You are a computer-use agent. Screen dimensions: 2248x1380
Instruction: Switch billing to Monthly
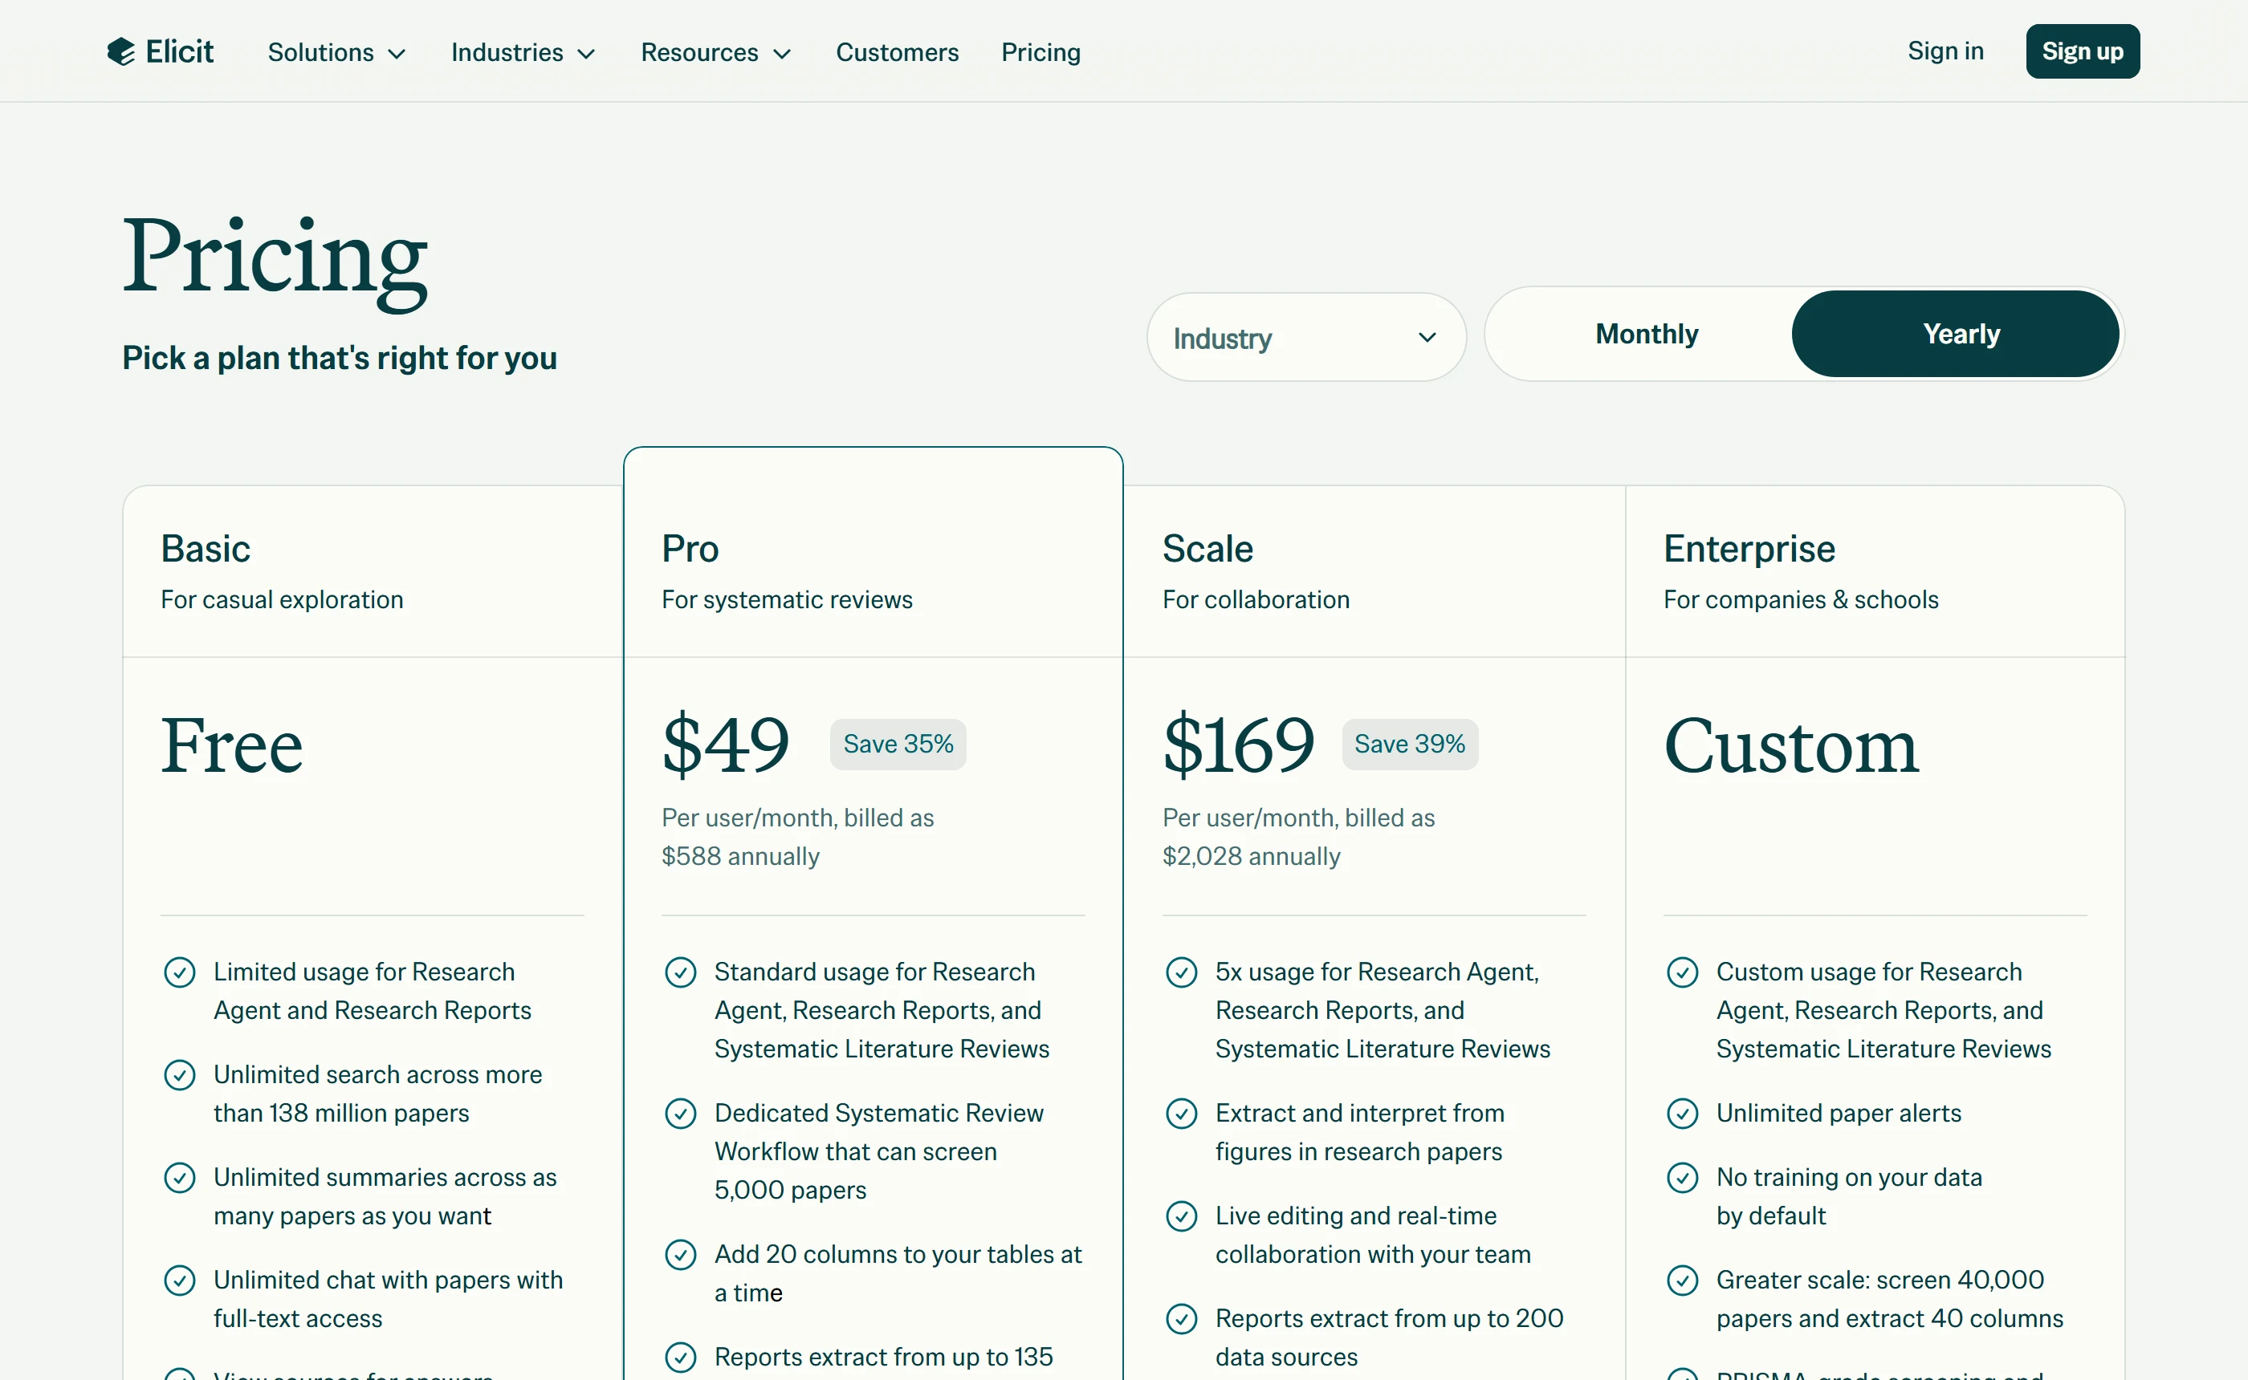click(x=1647, y=334)
